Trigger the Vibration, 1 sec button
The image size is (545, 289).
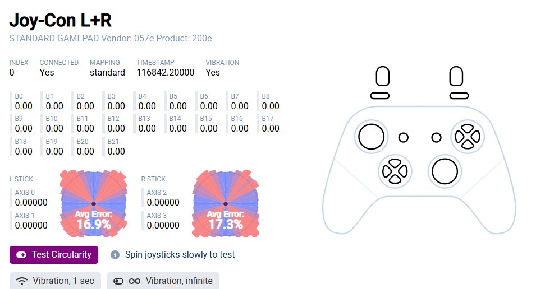(55, 281)
